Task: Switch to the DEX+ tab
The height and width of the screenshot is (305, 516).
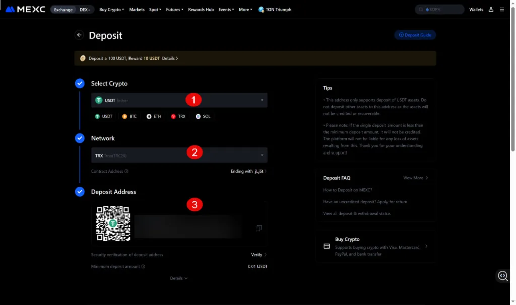Action: [85, 9]
